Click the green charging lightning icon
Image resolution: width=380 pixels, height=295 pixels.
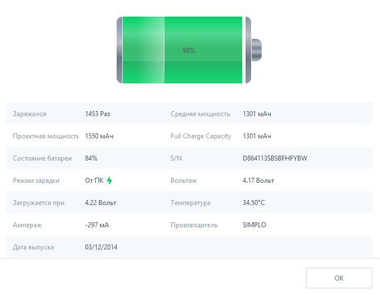pyautogui.click(x=109, y=181)
